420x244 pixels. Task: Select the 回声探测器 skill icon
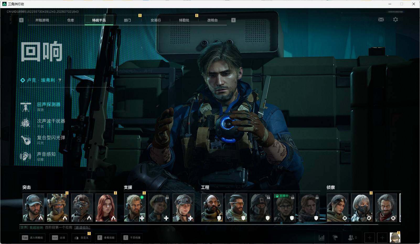coord(26,107)
